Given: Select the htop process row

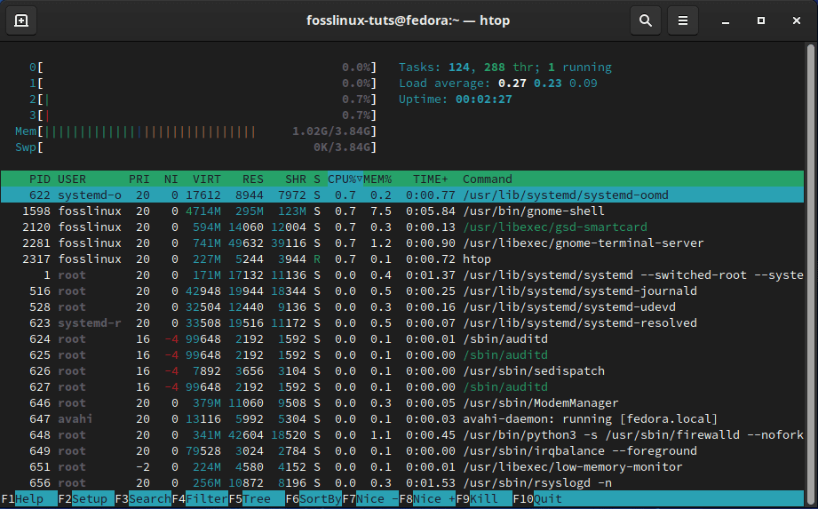Looking at the screenshot, I should click(402, 259).
